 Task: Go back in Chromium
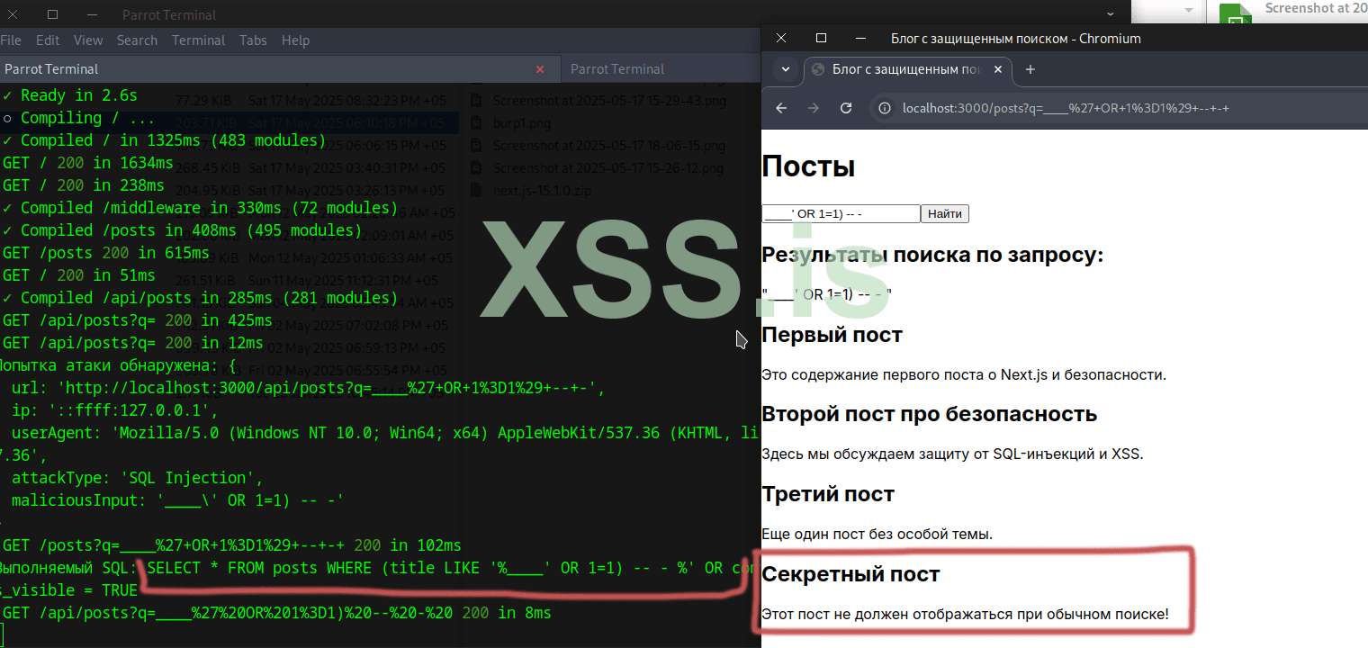click(x=781, y=108)
